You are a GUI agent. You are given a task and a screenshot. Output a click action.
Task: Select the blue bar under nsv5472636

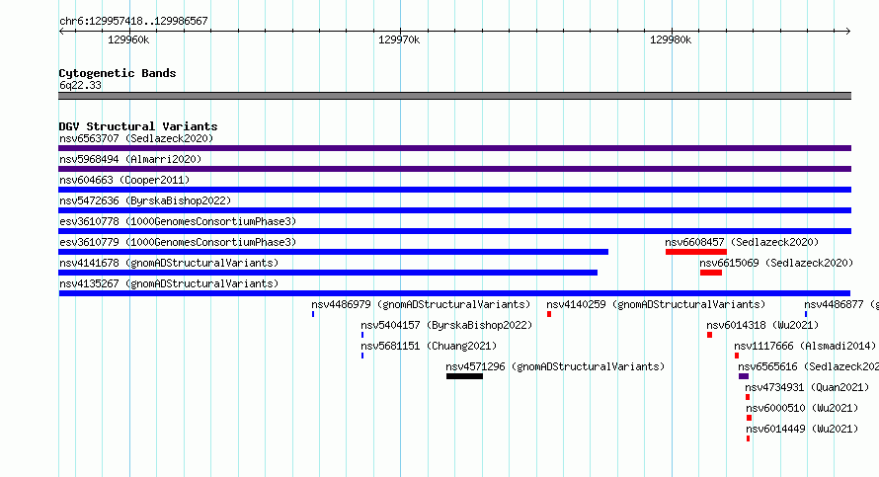pos(454,210)
